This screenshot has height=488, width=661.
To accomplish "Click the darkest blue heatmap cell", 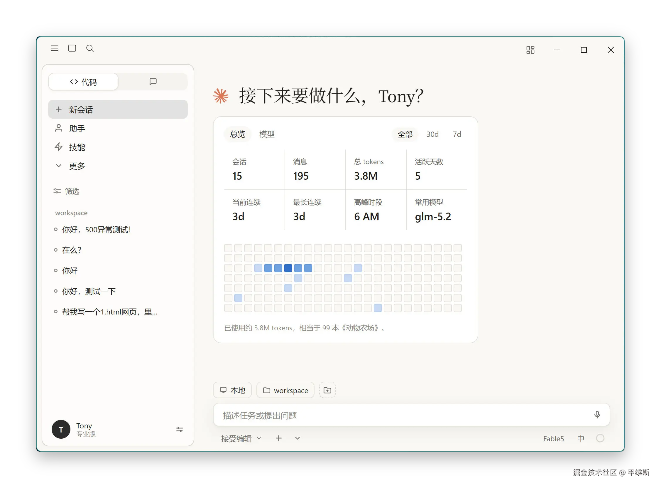I will pos(288,268).
